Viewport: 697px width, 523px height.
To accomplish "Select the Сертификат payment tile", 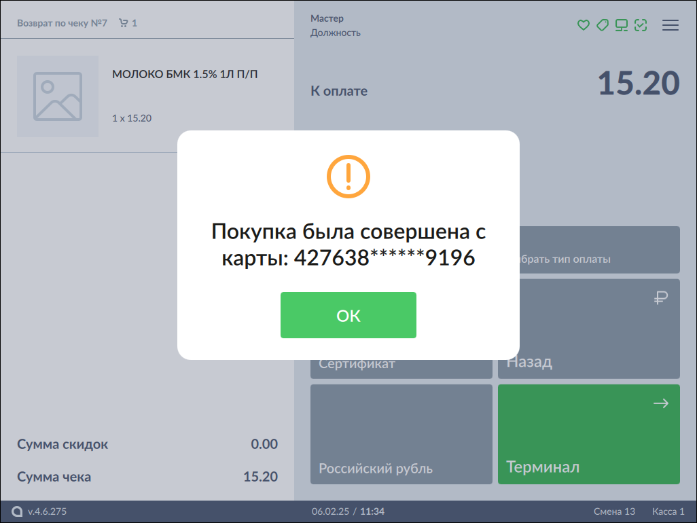I will tap(401, 367).
